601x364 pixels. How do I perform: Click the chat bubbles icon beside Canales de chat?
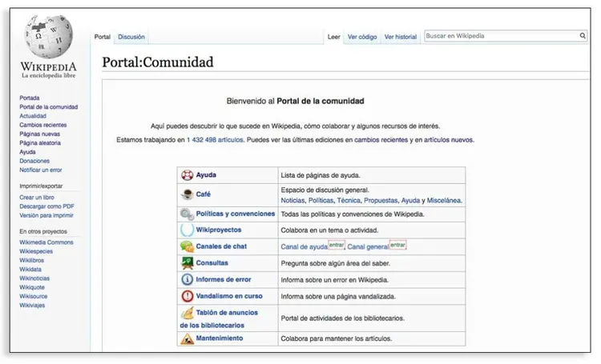click(187, 246)
